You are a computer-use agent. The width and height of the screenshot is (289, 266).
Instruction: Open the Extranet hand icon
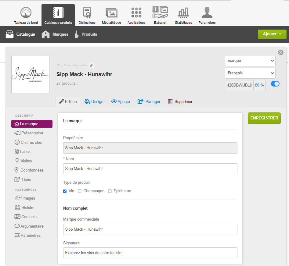tap(160, 12)
